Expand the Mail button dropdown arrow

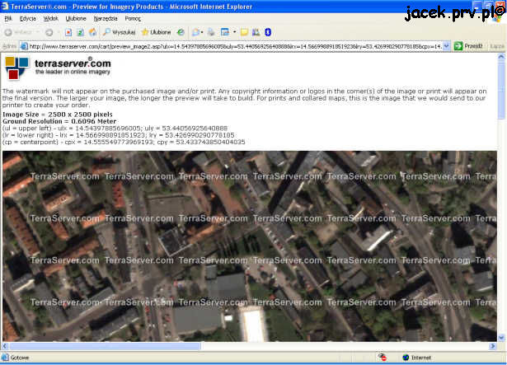202,32
